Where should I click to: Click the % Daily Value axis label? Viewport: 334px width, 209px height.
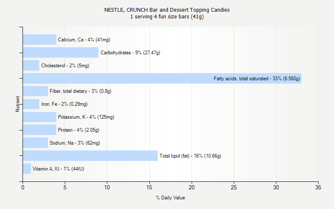[x=170, y=198]
